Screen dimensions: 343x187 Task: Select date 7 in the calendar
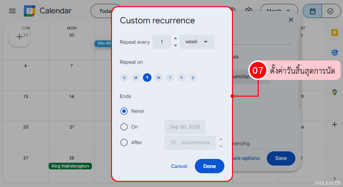click(71, 66)
